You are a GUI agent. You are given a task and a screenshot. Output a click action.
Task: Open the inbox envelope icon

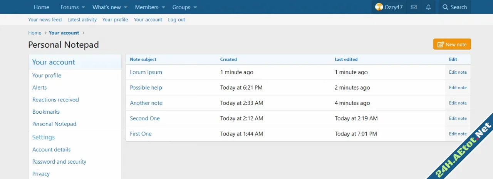point(414,7)
